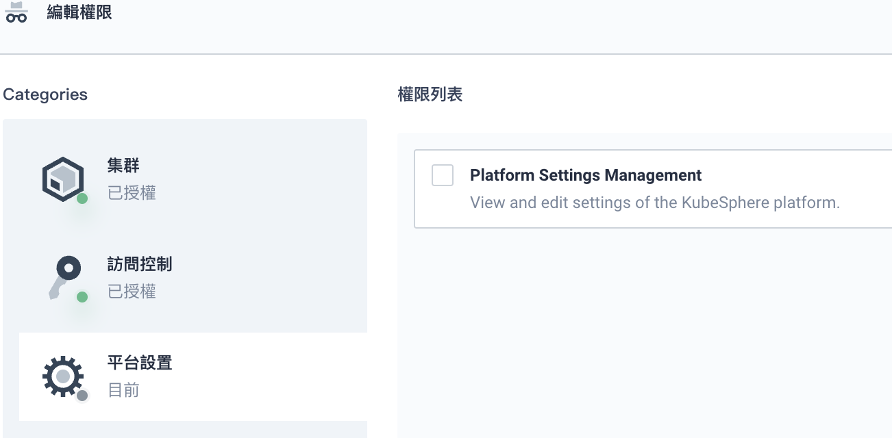Switch to the 訪問控制 category
This screenshot has width=892, height=438.
(x=140, y=264)
